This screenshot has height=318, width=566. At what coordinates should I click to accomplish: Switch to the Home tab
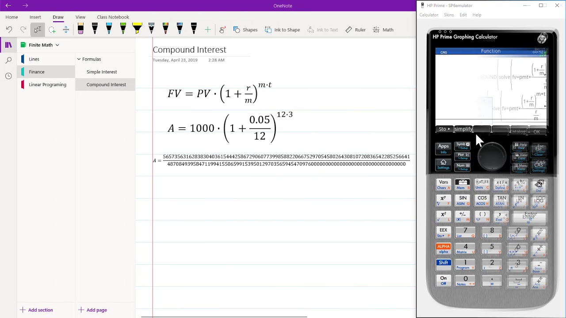12,17
